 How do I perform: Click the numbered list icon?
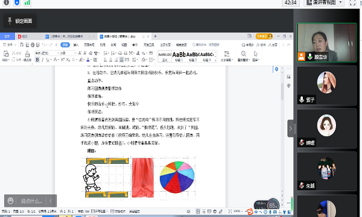click(x=113, y=53)
